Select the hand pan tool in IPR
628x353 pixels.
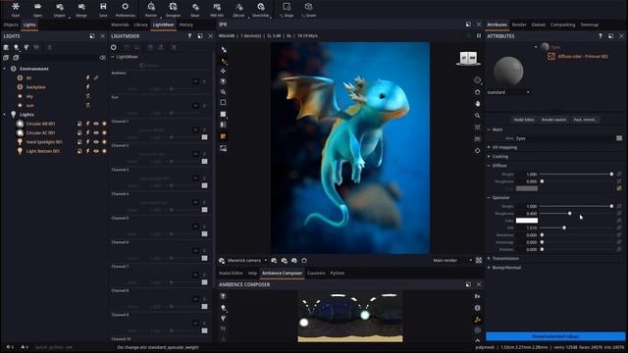coord(478,104)
